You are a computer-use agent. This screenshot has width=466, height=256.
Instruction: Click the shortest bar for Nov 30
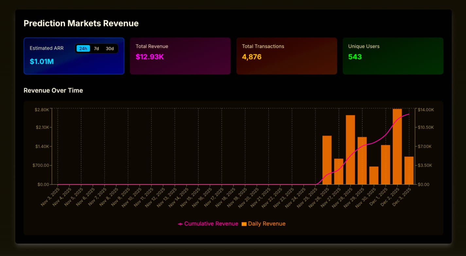coord(374,176)
